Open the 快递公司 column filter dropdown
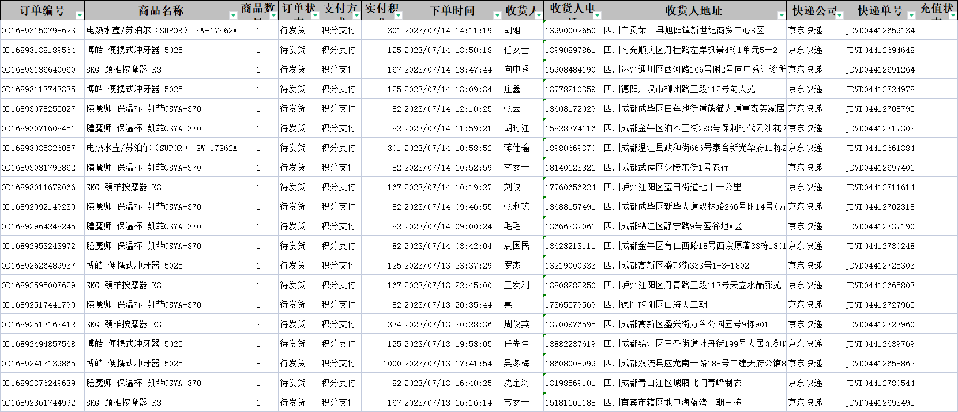Image resolution: width=958 pixels, height=412 pixels. 840,16
